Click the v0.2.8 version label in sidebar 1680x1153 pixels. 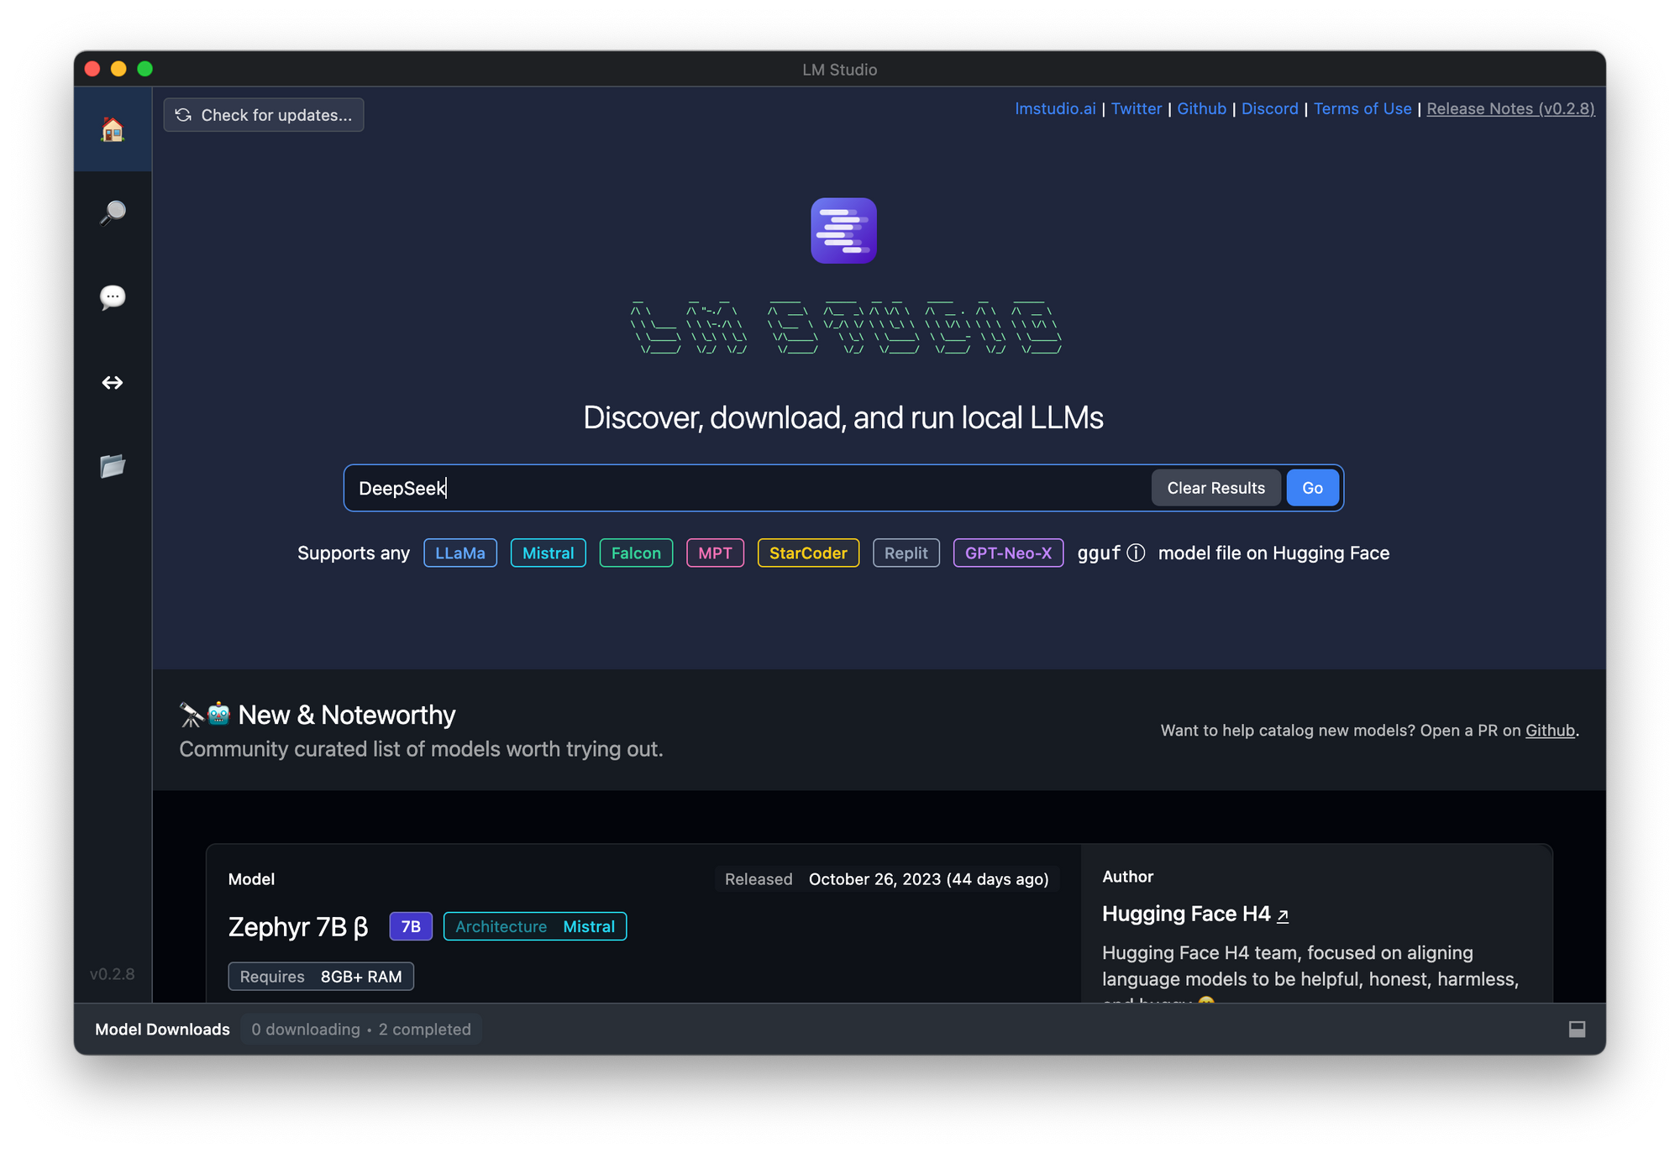(113, 974)
